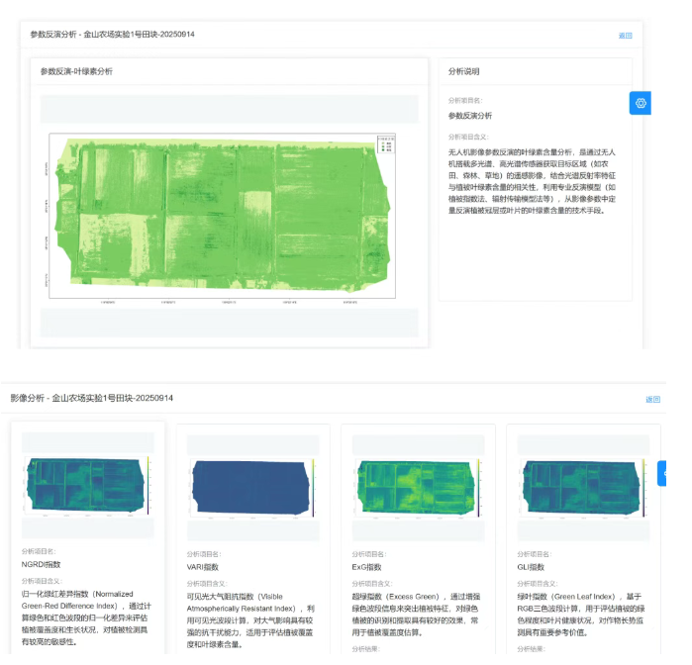Click 返回 link in 参数反演分析 header

[625, 36]
